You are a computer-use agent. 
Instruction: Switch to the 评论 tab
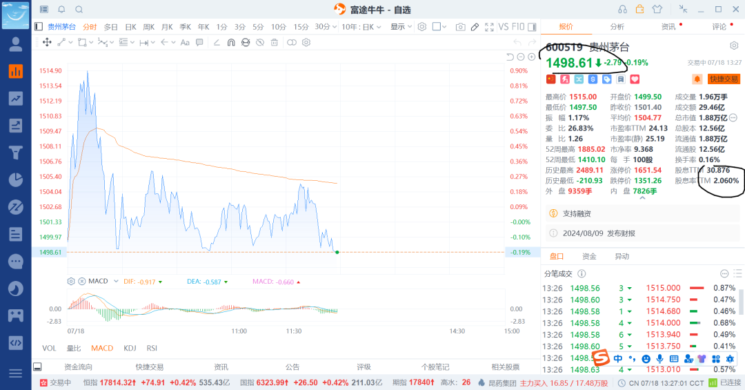coord(719,27)
